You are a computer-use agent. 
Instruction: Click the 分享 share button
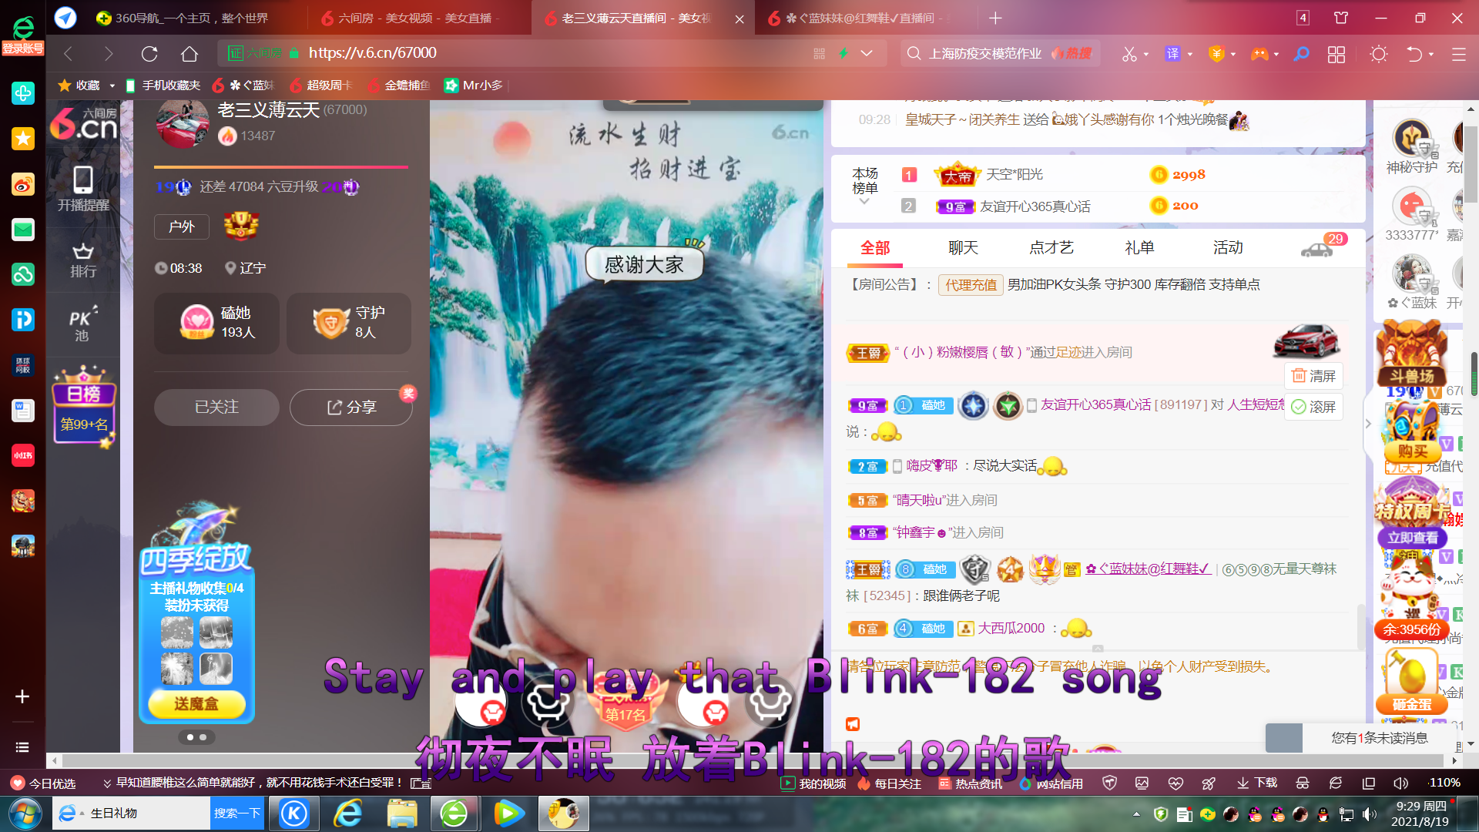351,407
